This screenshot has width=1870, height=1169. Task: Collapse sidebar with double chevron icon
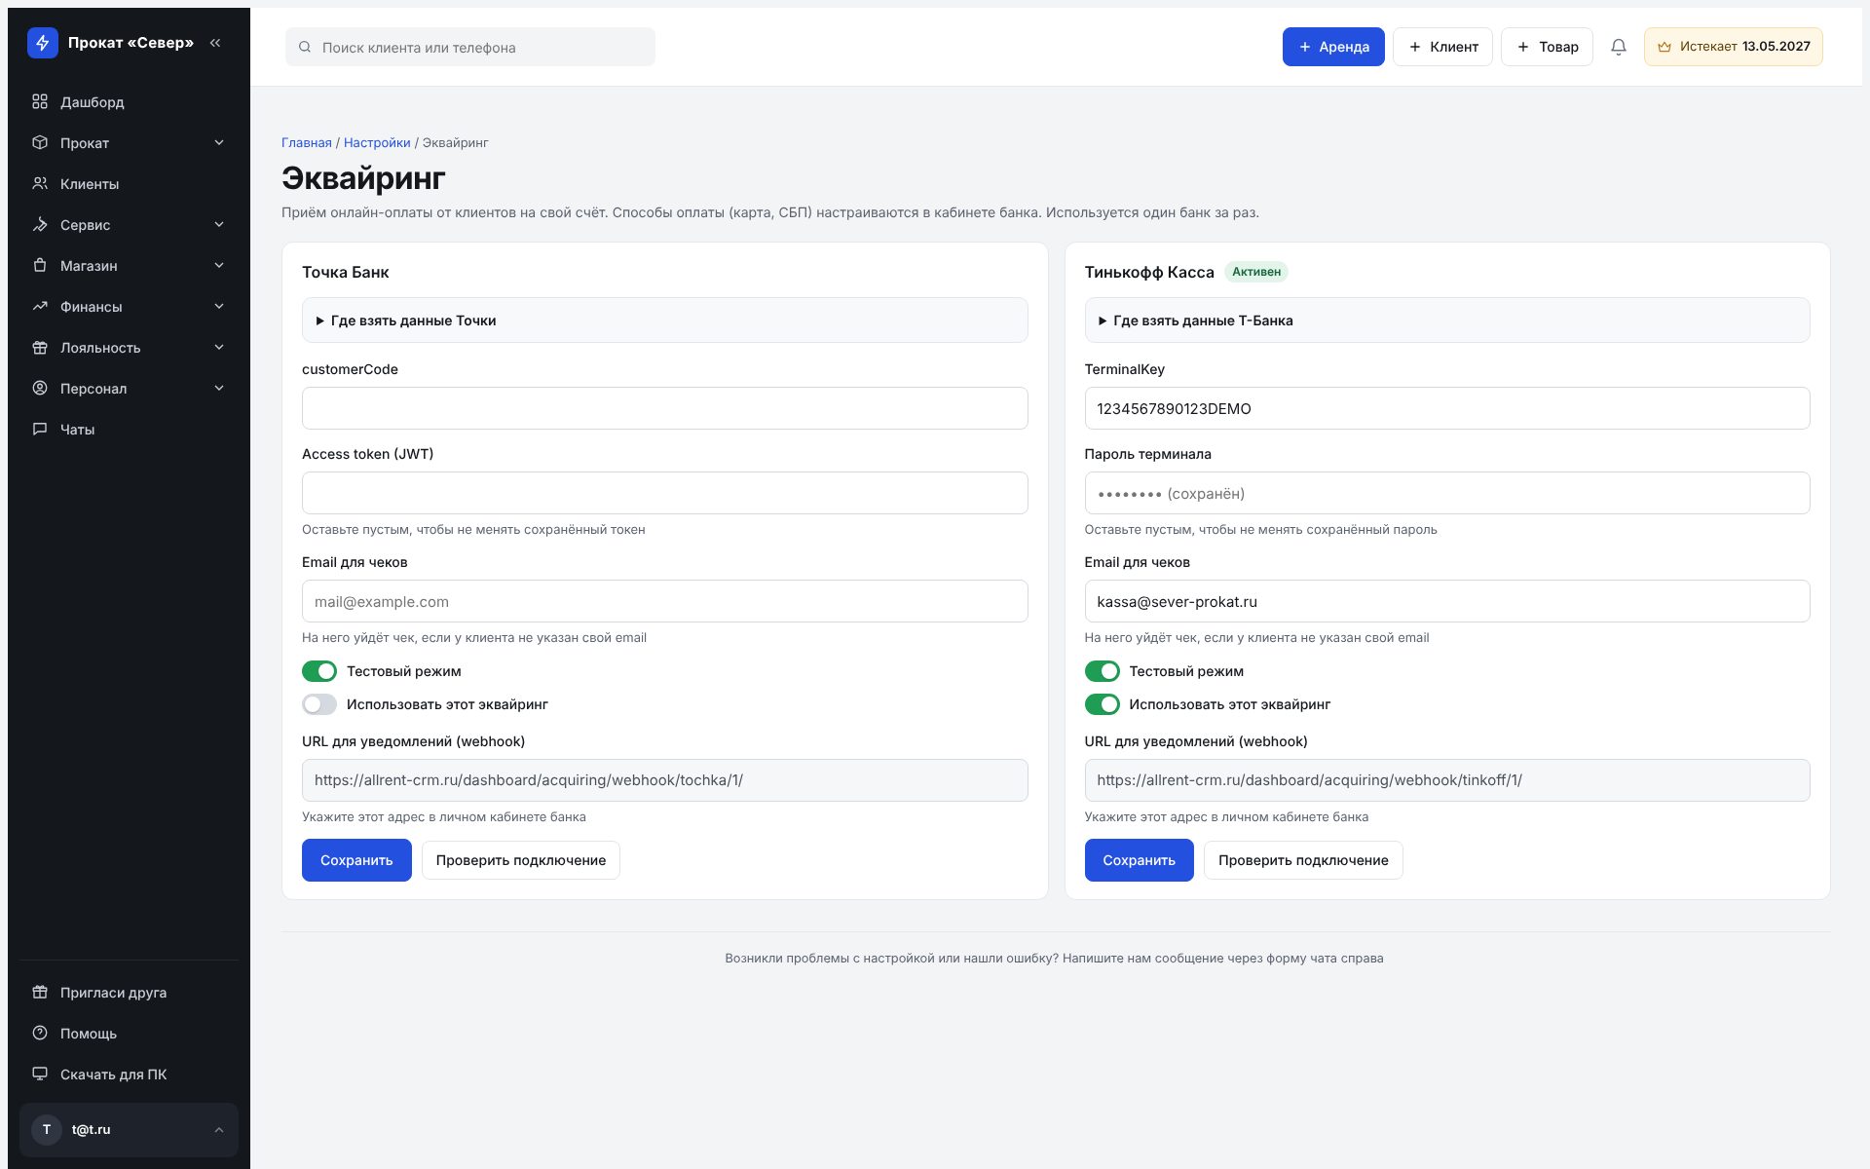coord(215,43)
